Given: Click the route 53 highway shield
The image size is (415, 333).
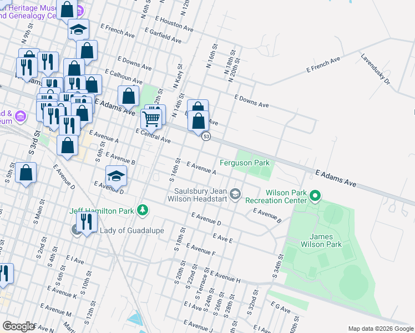Looking at the screenshot, I should (206, 137).
